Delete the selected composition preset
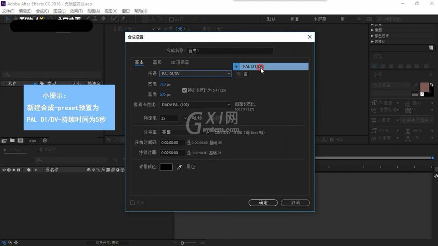This screenshot has height=246, width=438. tap(245, 74)
